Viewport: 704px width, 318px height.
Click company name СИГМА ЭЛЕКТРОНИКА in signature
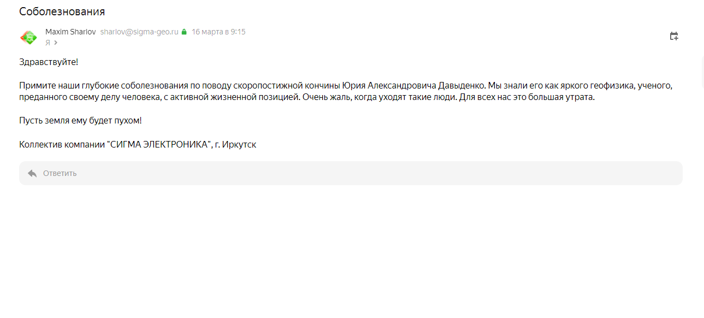point(159,145)
